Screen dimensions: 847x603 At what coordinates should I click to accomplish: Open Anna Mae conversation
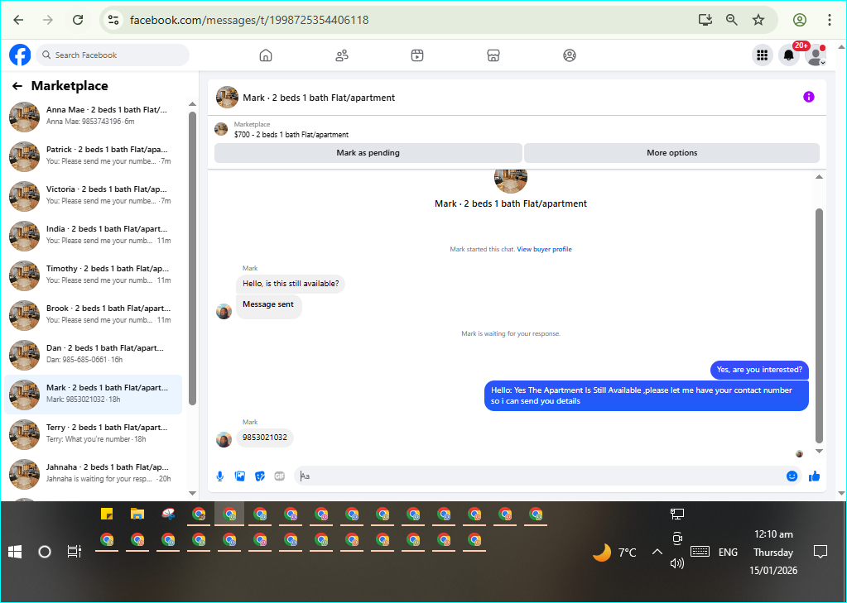[x=94, y=117]
